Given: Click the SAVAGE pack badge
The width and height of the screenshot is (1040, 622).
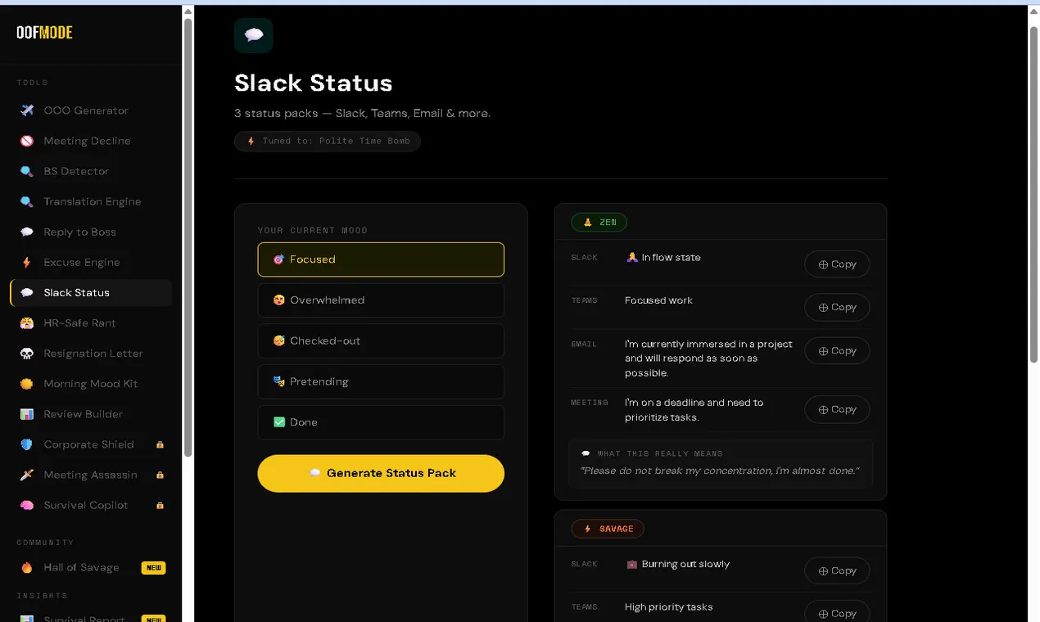Looking at the screenshot, I should 608,529.
